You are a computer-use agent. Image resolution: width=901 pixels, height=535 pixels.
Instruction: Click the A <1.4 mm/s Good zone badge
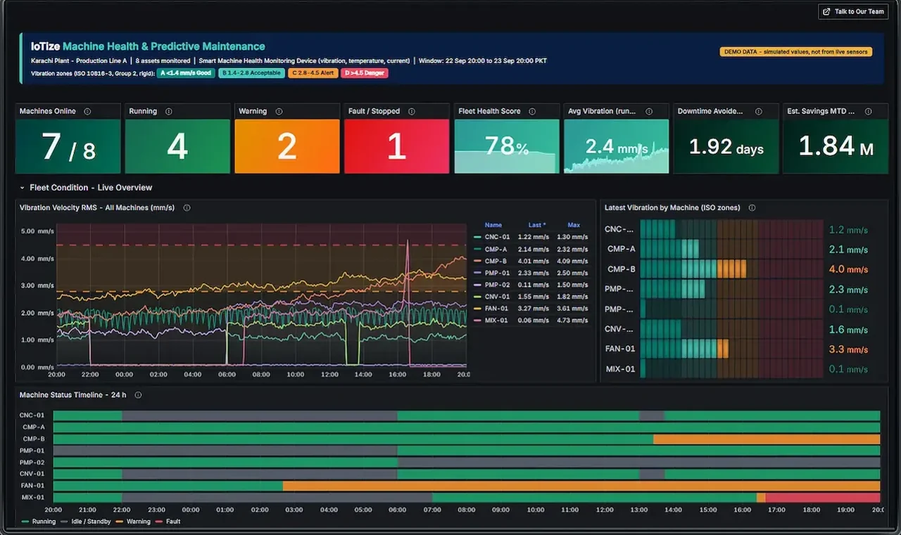click(186, 73)
